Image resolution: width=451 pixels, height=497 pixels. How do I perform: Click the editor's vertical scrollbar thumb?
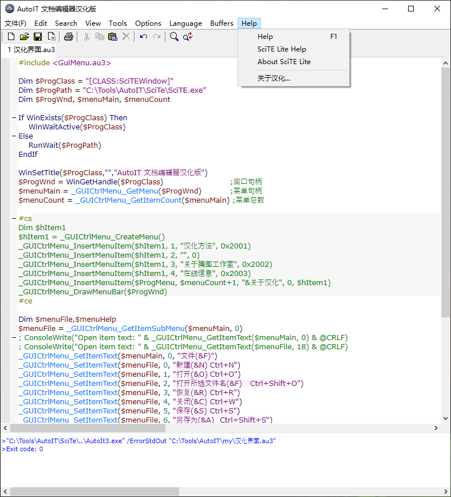[446, 192]
